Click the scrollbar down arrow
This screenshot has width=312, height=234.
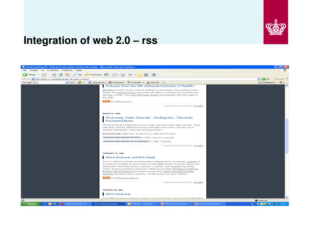(287, 197)
